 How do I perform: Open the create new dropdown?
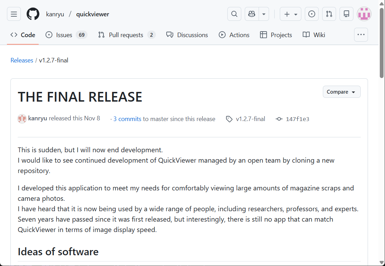point(290,14)
